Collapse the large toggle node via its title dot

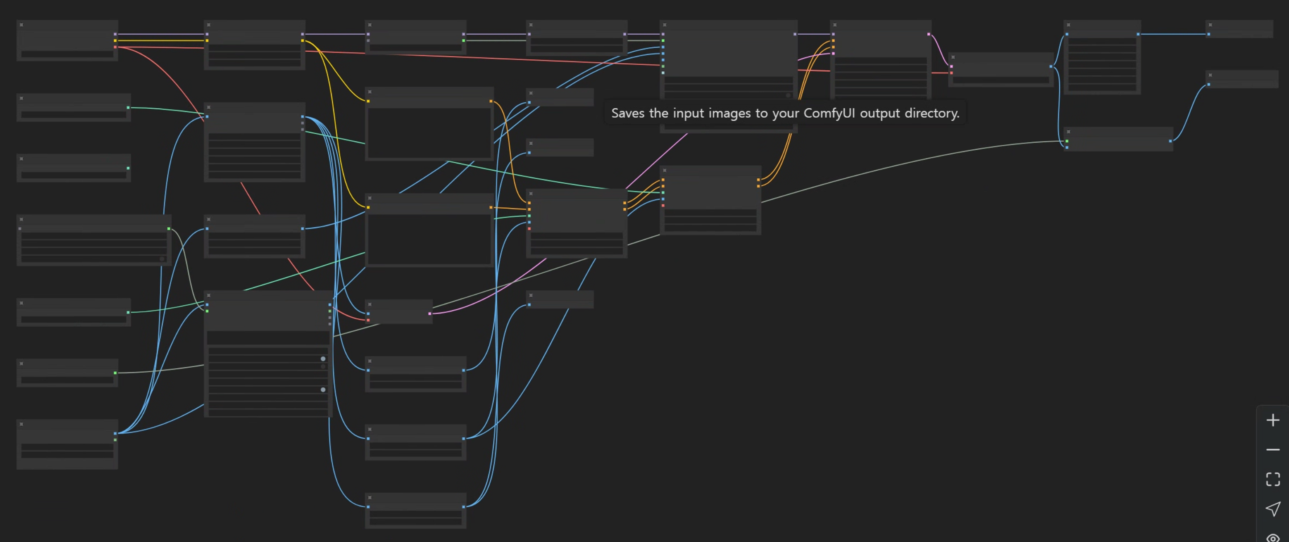point(209,296)
